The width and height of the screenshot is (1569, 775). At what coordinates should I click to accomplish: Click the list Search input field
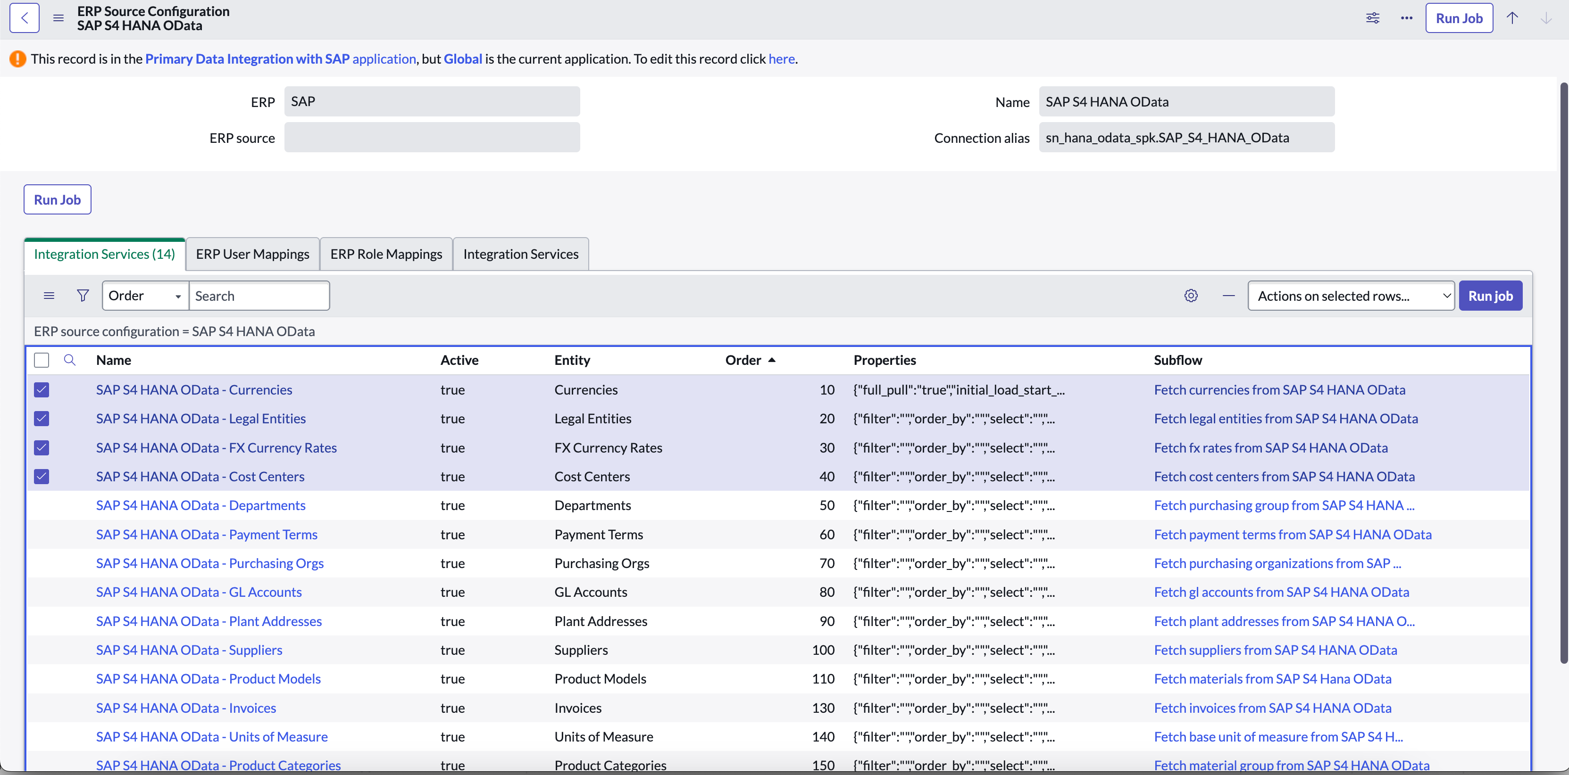tap(259, 296)
